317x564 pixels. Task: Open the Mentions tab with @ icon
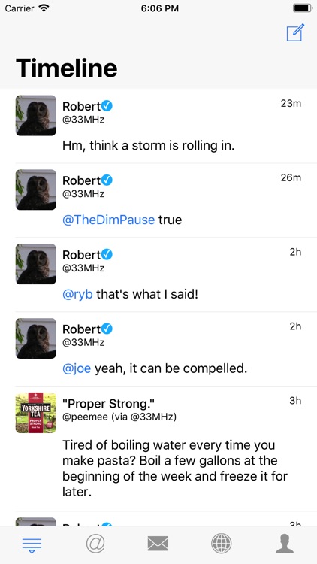point(95,543)
